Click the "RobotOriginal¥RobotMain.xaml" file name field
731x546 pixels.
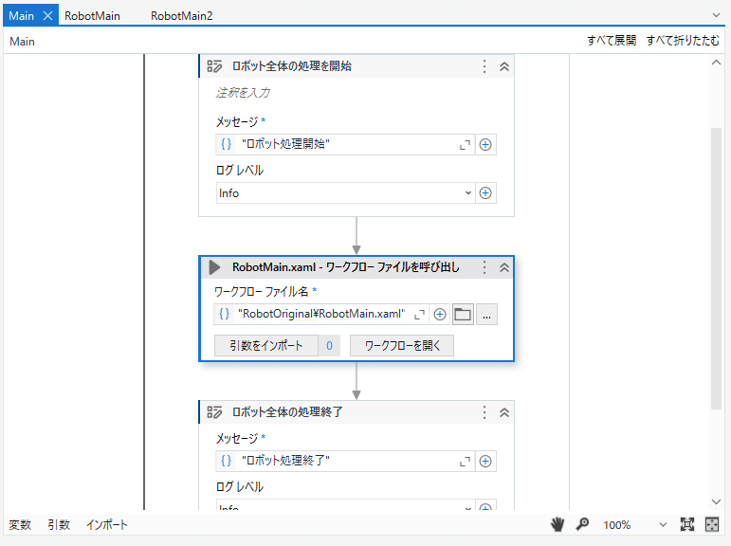tap(321, 314)
